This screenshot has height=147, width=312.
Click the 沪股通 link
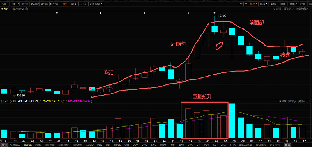pos(277,9)
